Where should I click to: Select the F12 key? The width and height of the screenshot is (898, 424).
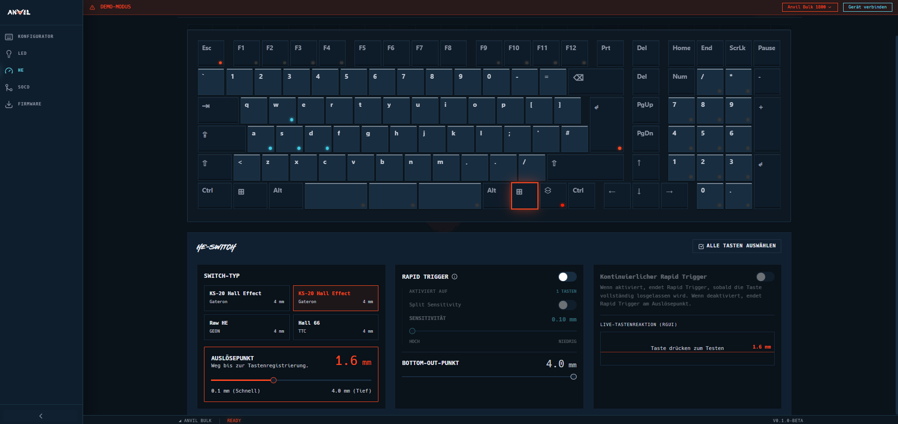[574, 53]
